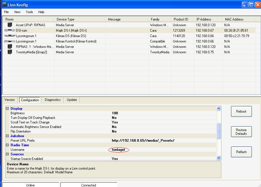261x187 pixels.
Task: Close the Linn Konfig window
Action: (258, 5)
